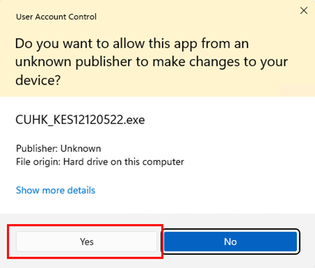Click 'unknown publisher' in the yellow banner

pos(73,62)
